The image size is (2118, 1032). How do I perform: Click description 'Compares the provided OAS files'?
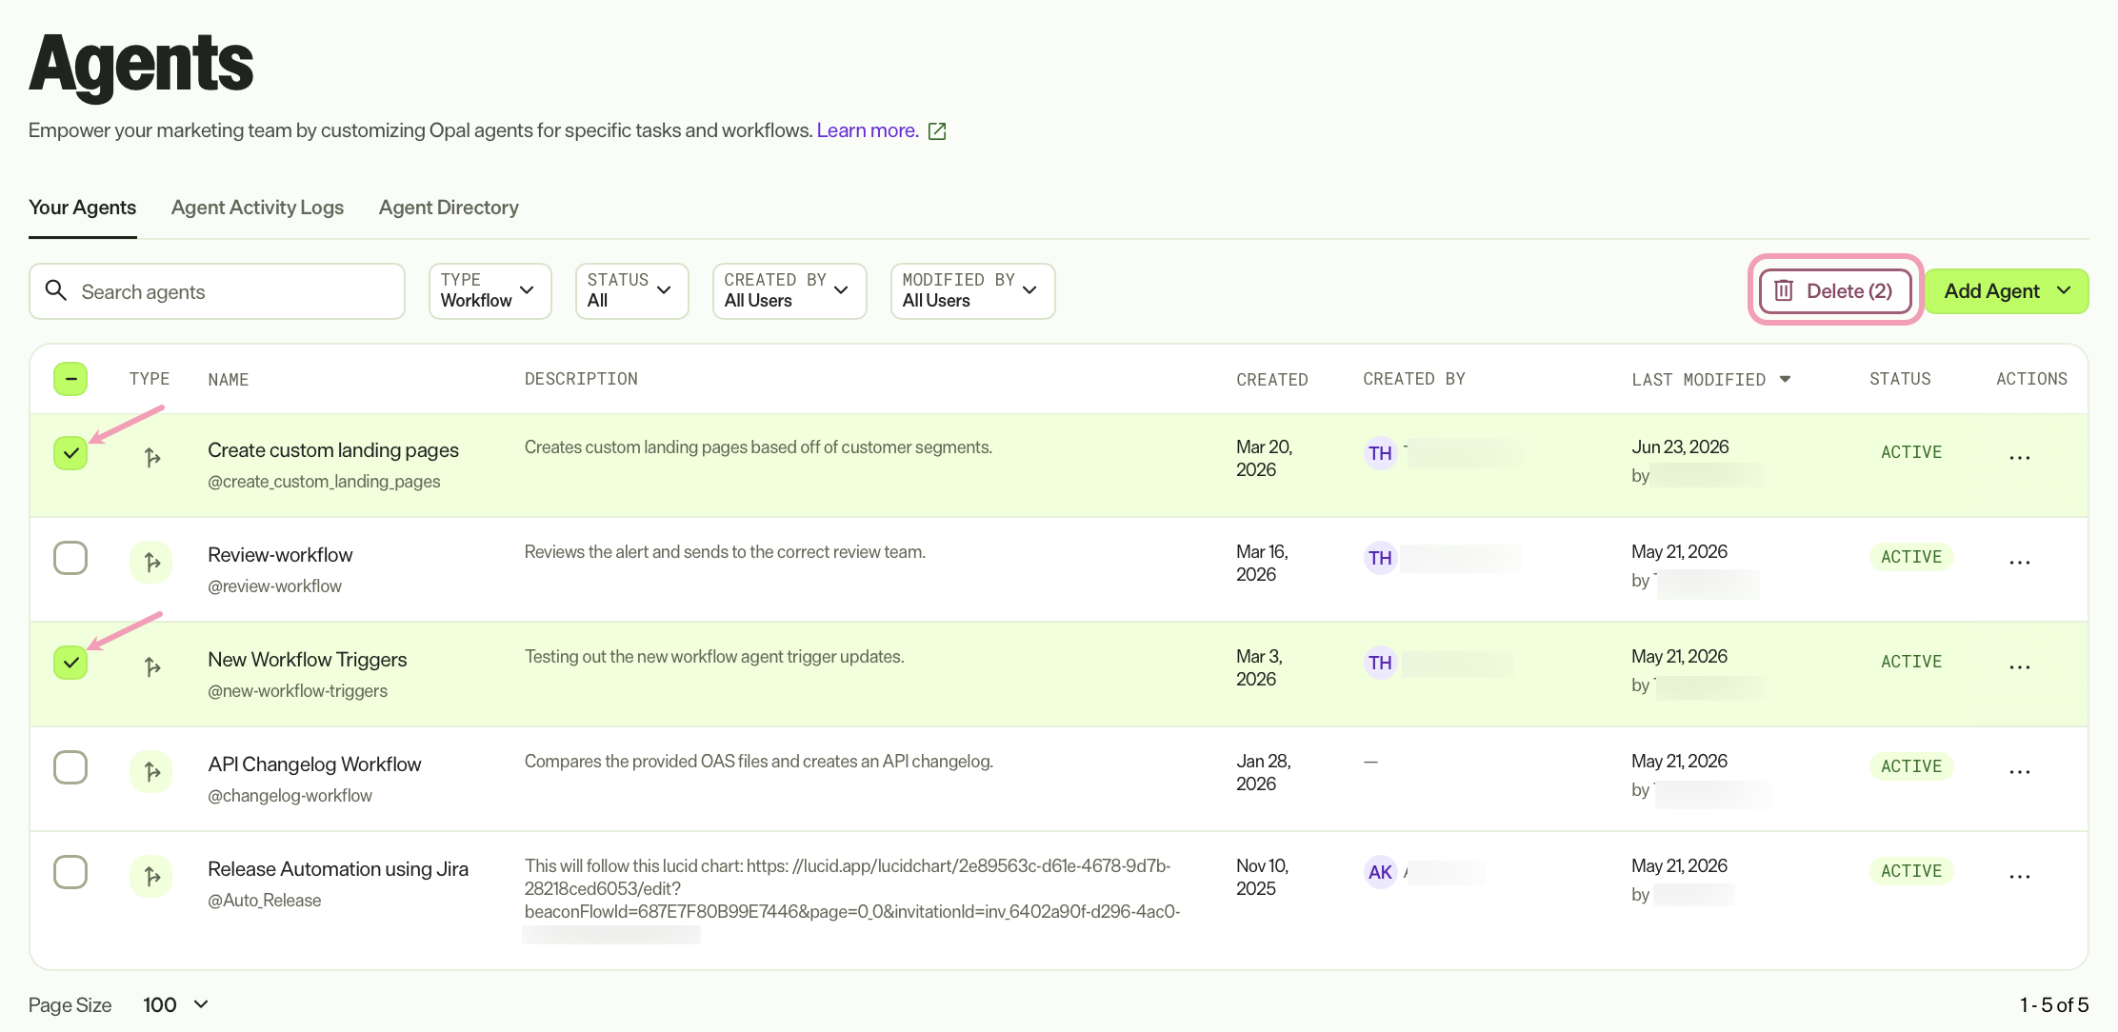[x=758, y=762]
